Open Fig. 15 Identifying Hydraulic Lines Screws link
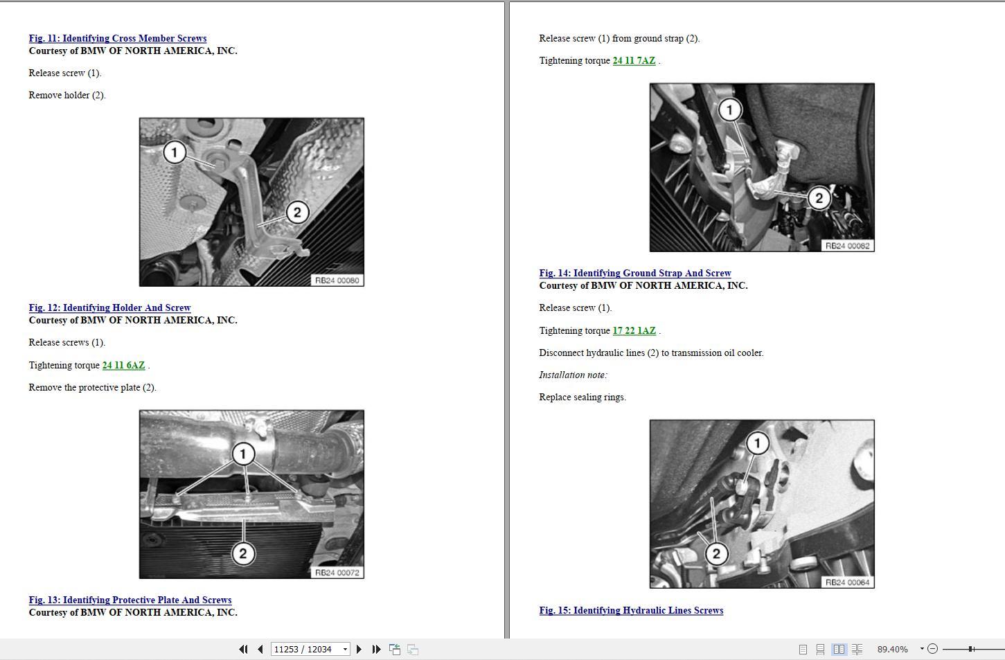This screenshot has height=660, width=1005. coord(631,611)
